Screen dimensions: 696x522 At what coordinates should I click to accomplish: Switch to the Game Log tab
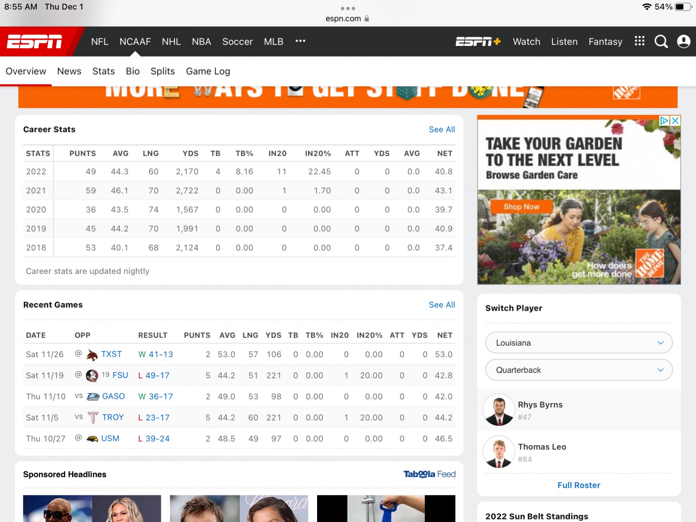(208, 71)
